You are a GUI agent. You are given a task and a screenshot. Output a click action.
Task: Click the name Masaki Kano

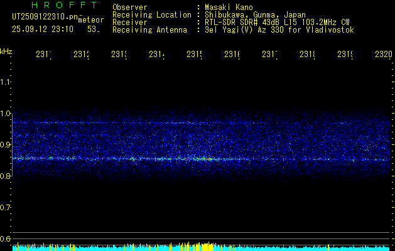click(x=229, y=8)
